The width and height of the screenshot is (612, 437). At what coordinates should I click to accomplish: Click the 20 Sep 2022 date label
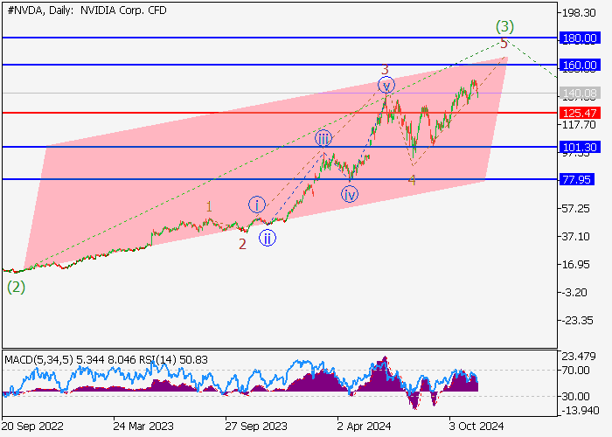coord(32,427)
